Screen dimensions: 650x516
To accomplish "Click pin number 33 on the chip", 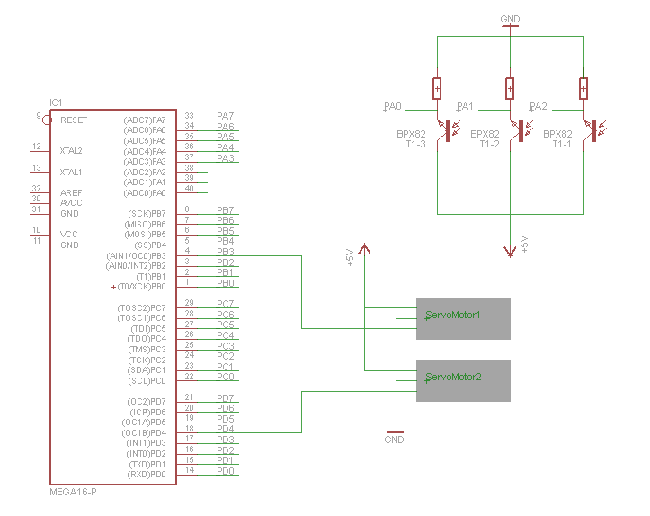I will [190, 116].
